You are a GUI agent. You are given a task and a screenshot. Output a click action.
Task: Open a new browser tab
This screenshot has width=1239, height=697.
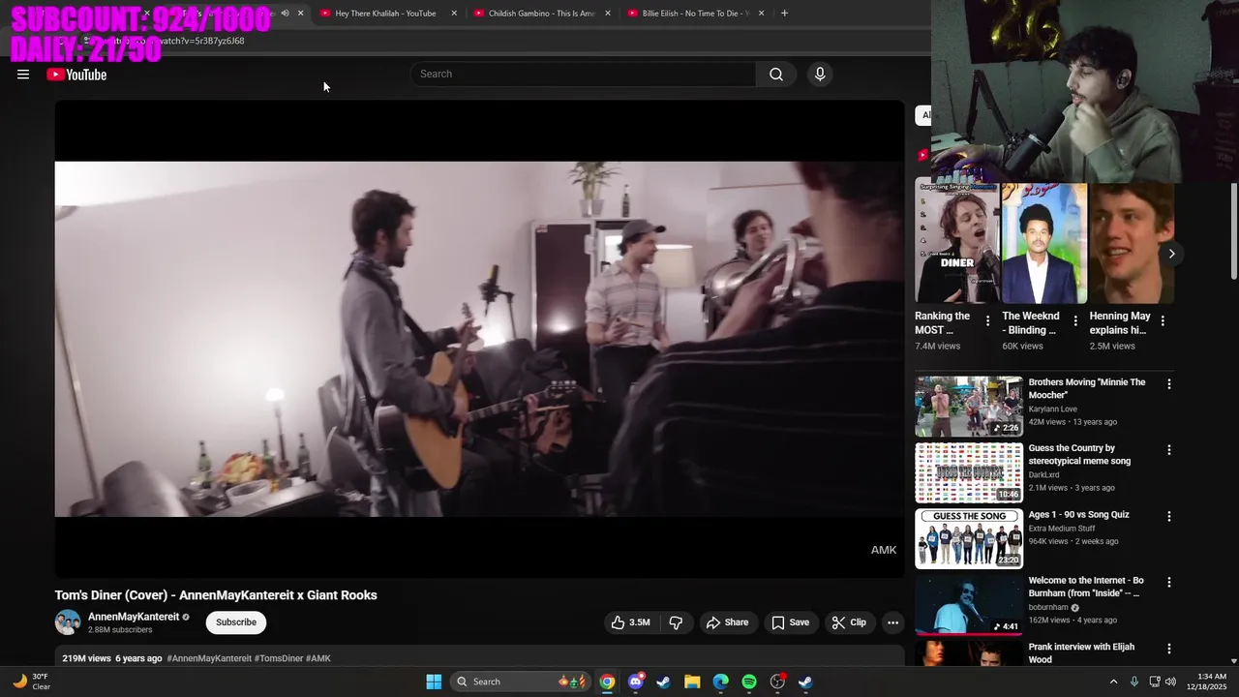point(784,14)
